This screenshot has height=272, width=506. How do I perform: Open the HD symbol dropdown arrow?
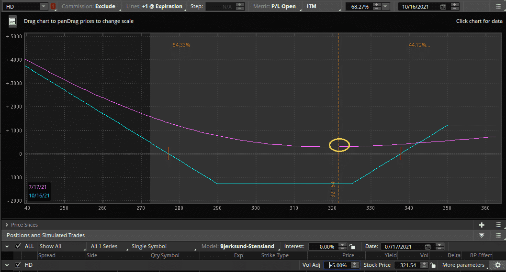[x=44, y=6]
